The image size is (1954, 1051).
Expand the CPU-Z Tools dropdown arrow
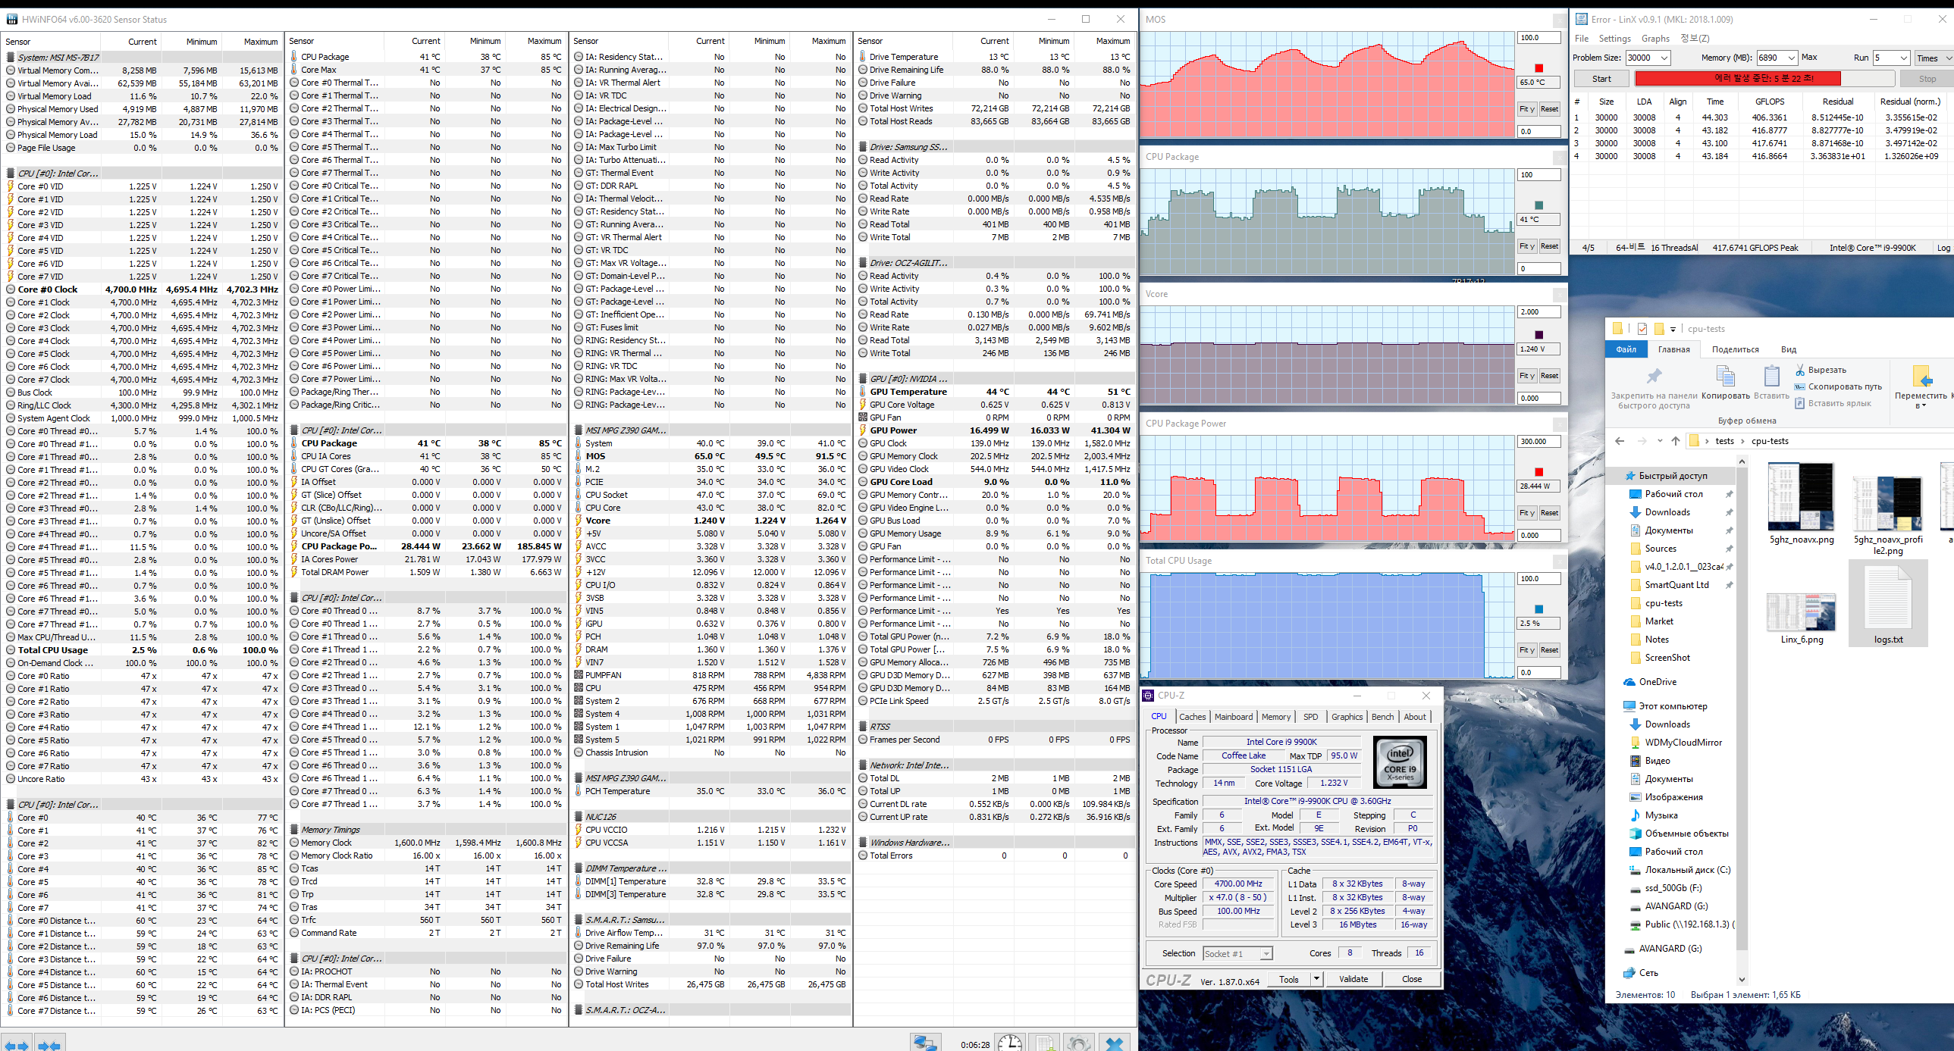point(1316,979)
